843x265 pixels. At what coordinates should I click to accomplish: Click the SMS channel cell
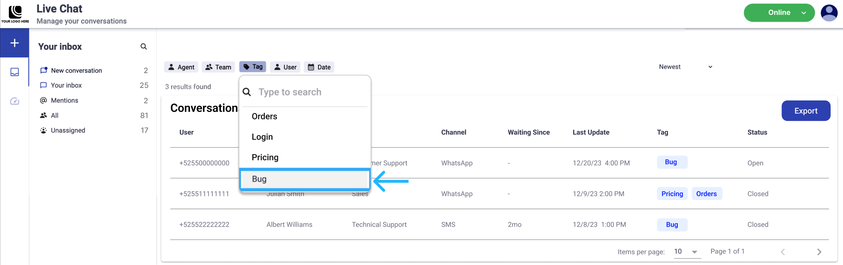(448, 225)
